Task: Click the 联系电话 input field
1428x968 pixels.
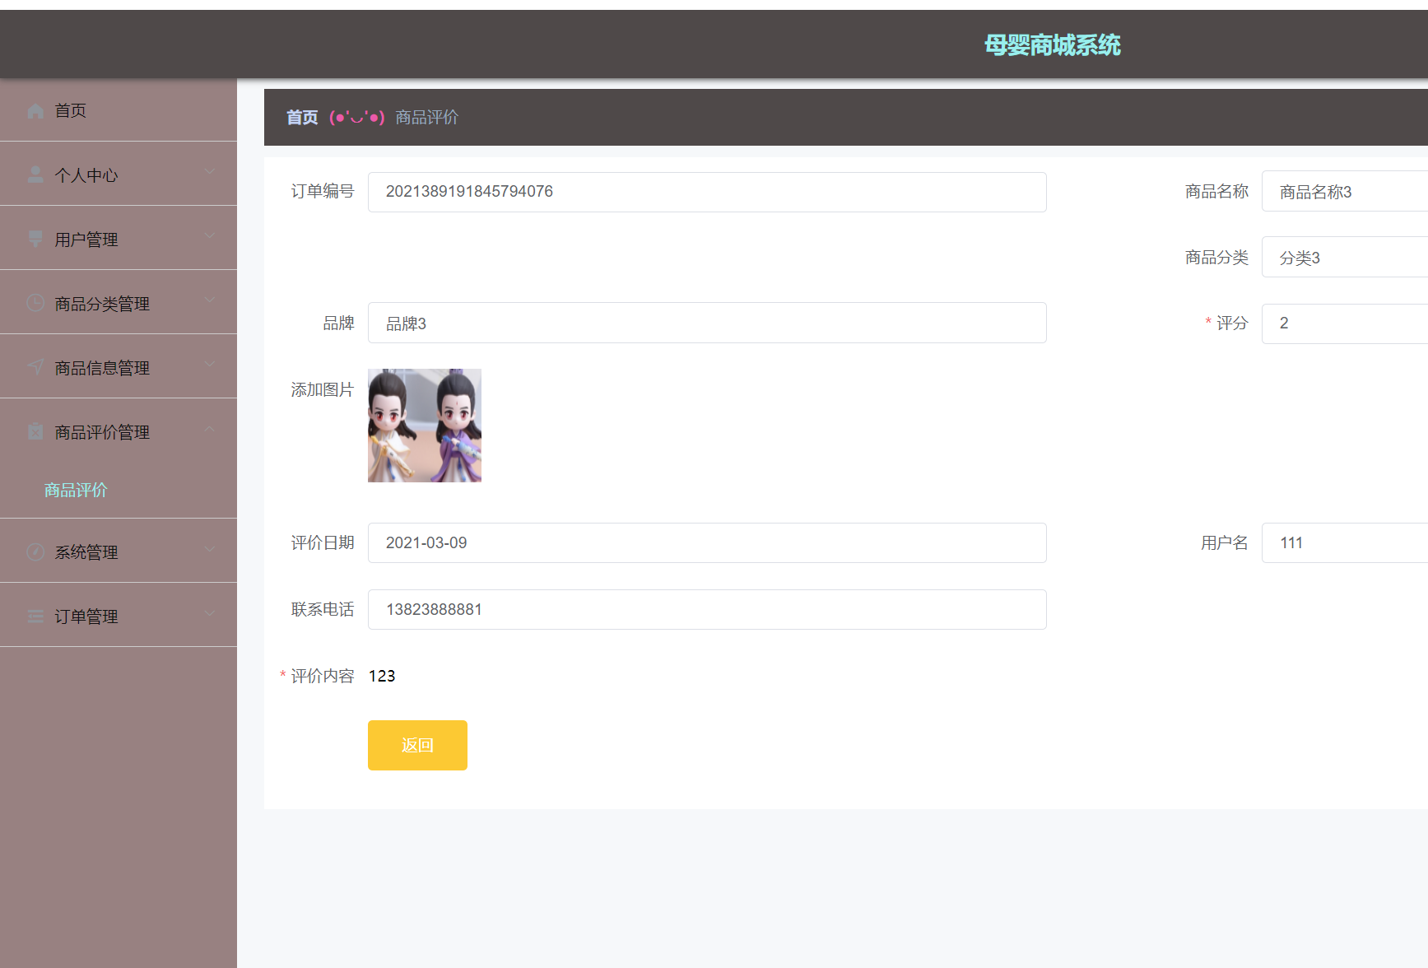Action: [707, 610]
